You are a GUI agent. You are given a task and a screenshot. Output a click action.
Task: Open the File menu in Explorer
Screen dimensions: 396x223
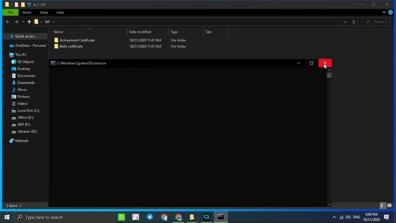11,12
